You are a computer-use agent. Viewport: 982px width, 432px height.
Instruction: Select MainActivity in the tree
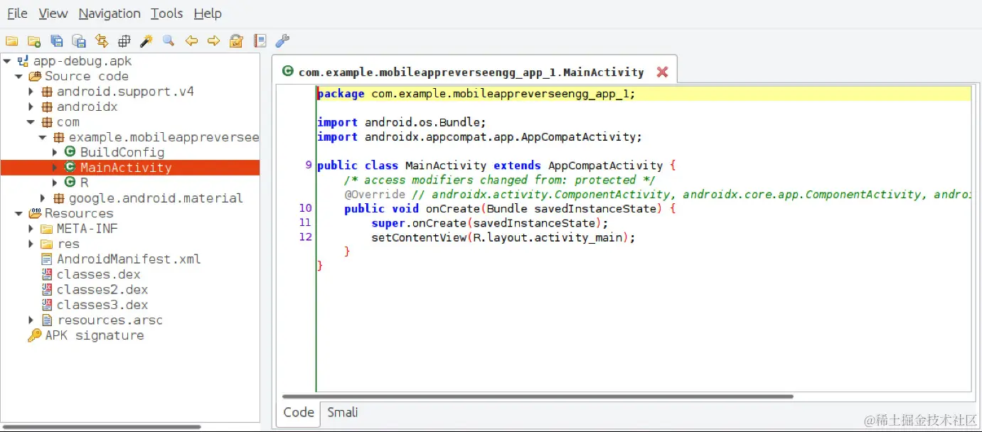tap(126, 168)
